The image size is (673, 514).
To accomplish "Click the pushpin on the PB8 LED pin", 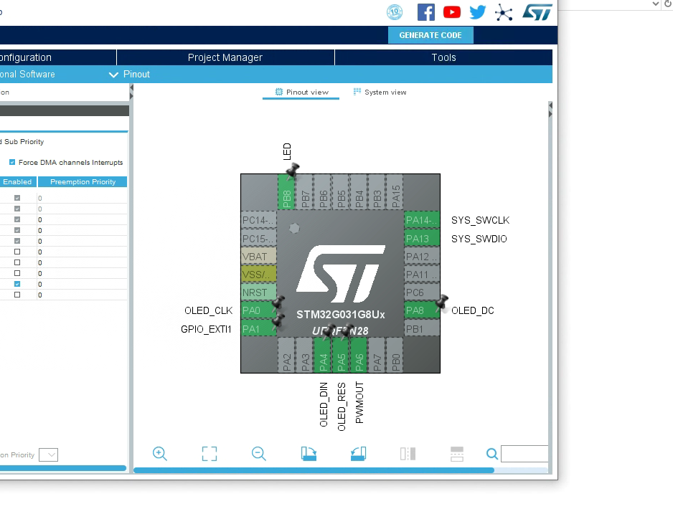I will [x=292, y=170].
